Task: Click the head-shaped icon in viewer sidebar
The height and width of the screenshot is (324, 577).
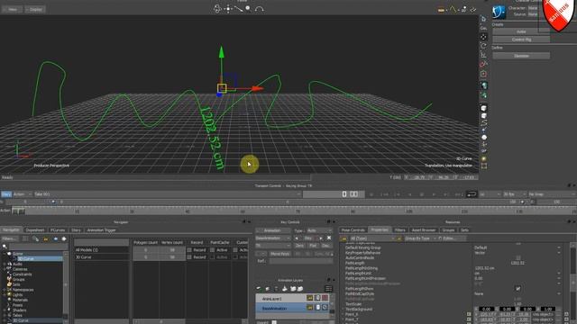Action: (x=484, y=85)
